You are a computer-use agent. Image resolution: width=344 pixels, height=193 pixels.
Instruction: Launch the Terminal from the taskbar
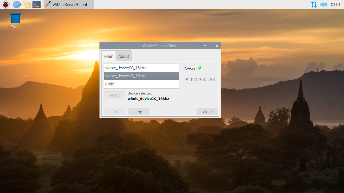tap(37, 5)
